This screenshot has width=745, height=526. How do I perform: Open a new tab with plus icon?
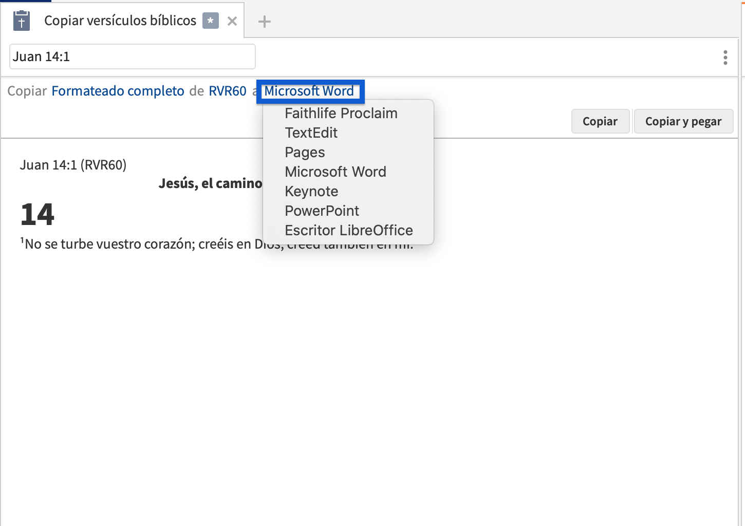264,22
